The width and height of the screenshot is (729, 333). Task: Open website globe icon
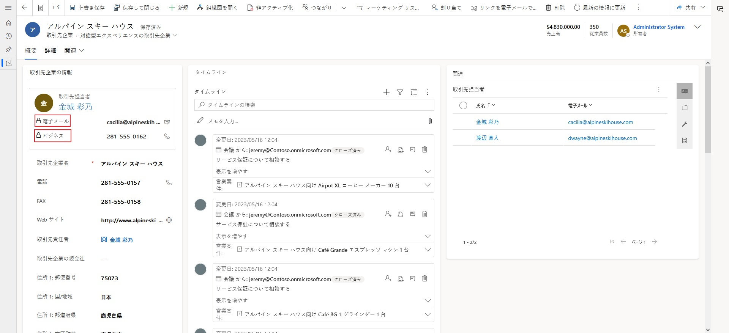point(169,220)
